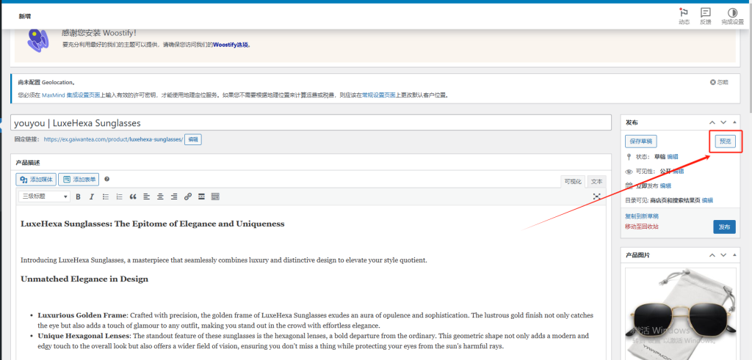Open the 动态 activity flag icon
This screenshot has height=360, width=752.
pos(684,13)
